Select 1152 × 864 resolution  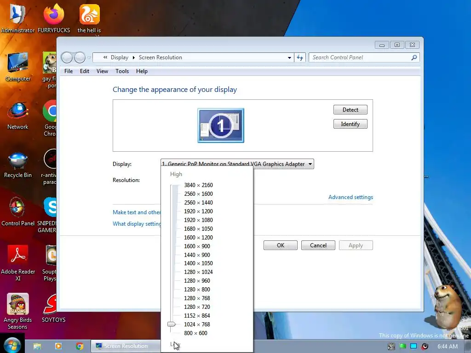coord(197,315)
